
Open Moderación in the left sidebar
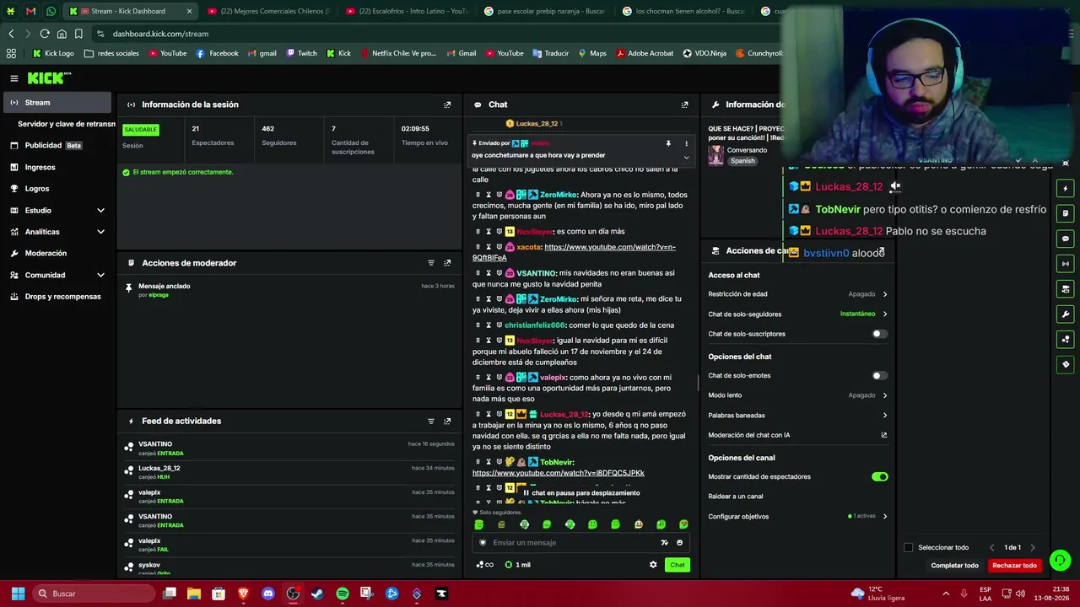click(x=57, y=254)
